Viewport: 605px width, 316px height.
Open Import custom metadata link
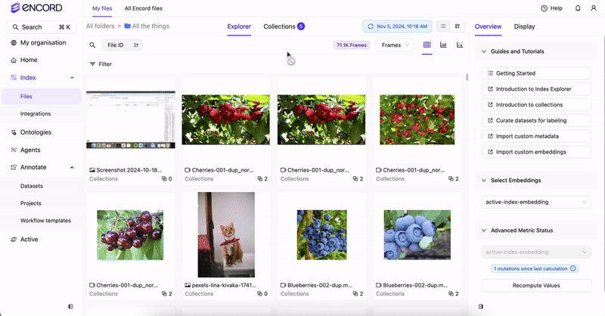[x=536, y=136]
